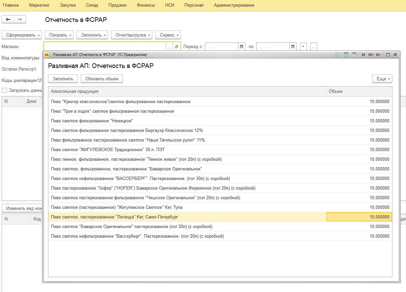Click the grayed document icon in dialog title bar
This screenshot has width=406, height=292.
tap(337, 55)
